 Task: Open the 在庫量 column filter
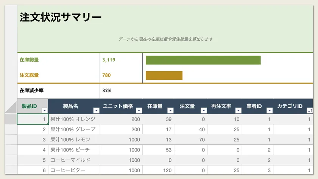(x=170, y=110)
